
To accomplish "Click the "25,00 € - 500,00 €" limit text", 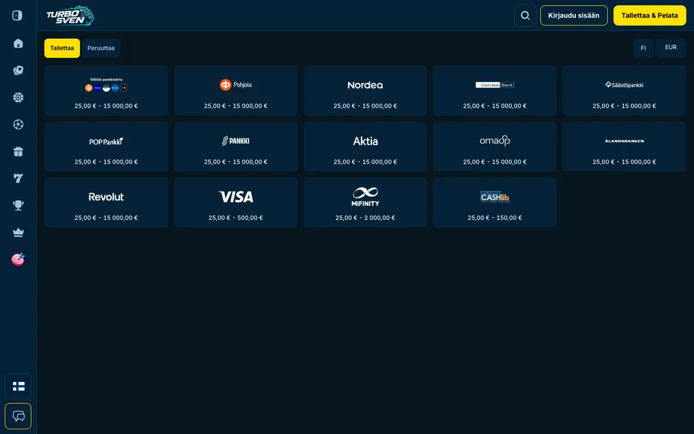I will (x=236, y=218).
